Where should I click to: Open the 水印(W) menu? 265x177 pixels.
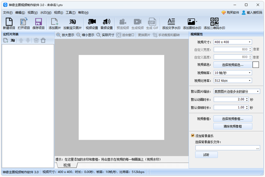click(x=45, y=13)
